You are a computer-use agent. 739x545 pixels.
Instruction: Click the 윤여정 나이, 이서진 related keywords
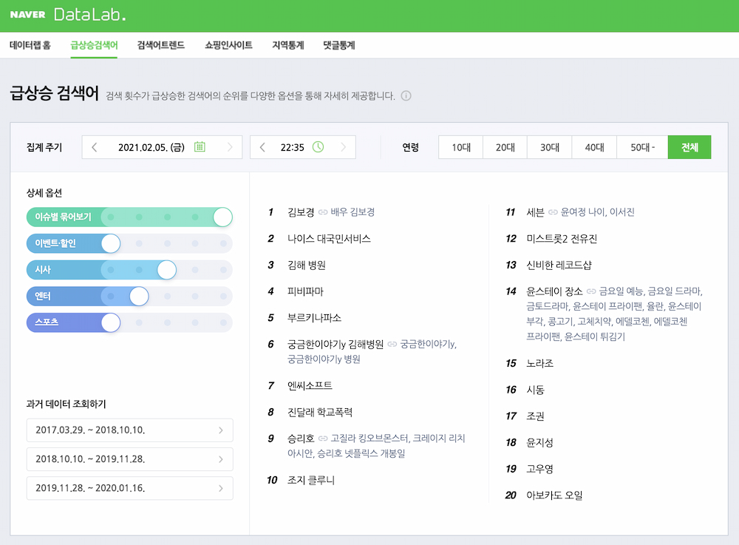(598, 212)
